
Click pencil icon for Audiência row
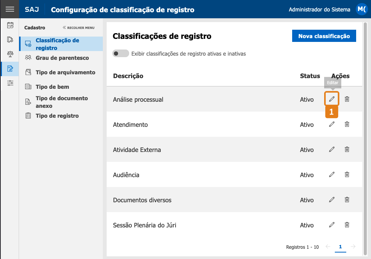tap(332, 174)
